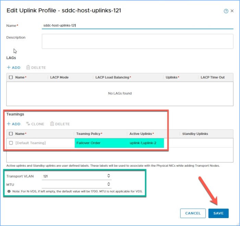Delete the selected teaming
Screen dimensions: 240x226
click(x=60, y=124)
